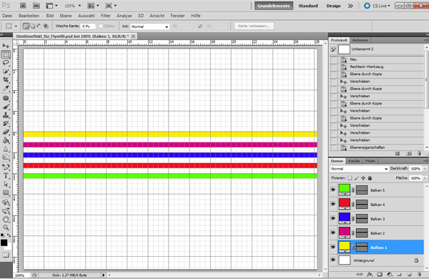Image resolution: width=429 pixels, height=279 pixels.
Task: Open the Ebene menu
Action: [x=66, y=16]
